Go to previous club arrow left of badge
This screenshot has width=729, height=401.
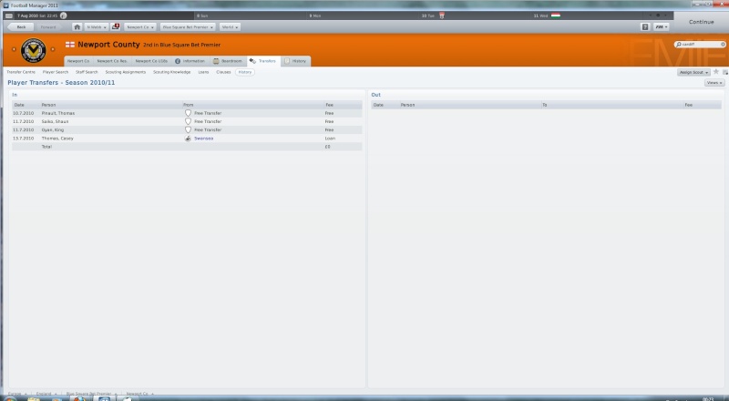(x=14, y=49)
